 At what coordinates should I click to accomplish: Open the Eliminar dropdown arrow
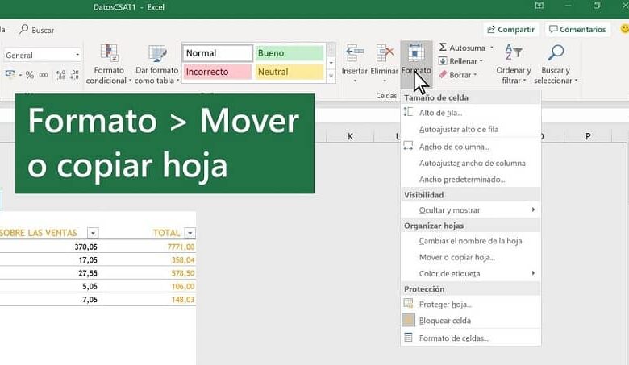coord(385,81)
